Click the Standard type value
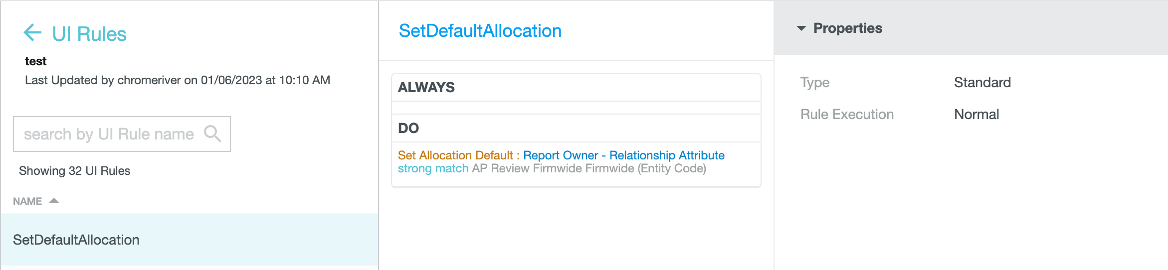1168x270 pixels. pos(982,82)
